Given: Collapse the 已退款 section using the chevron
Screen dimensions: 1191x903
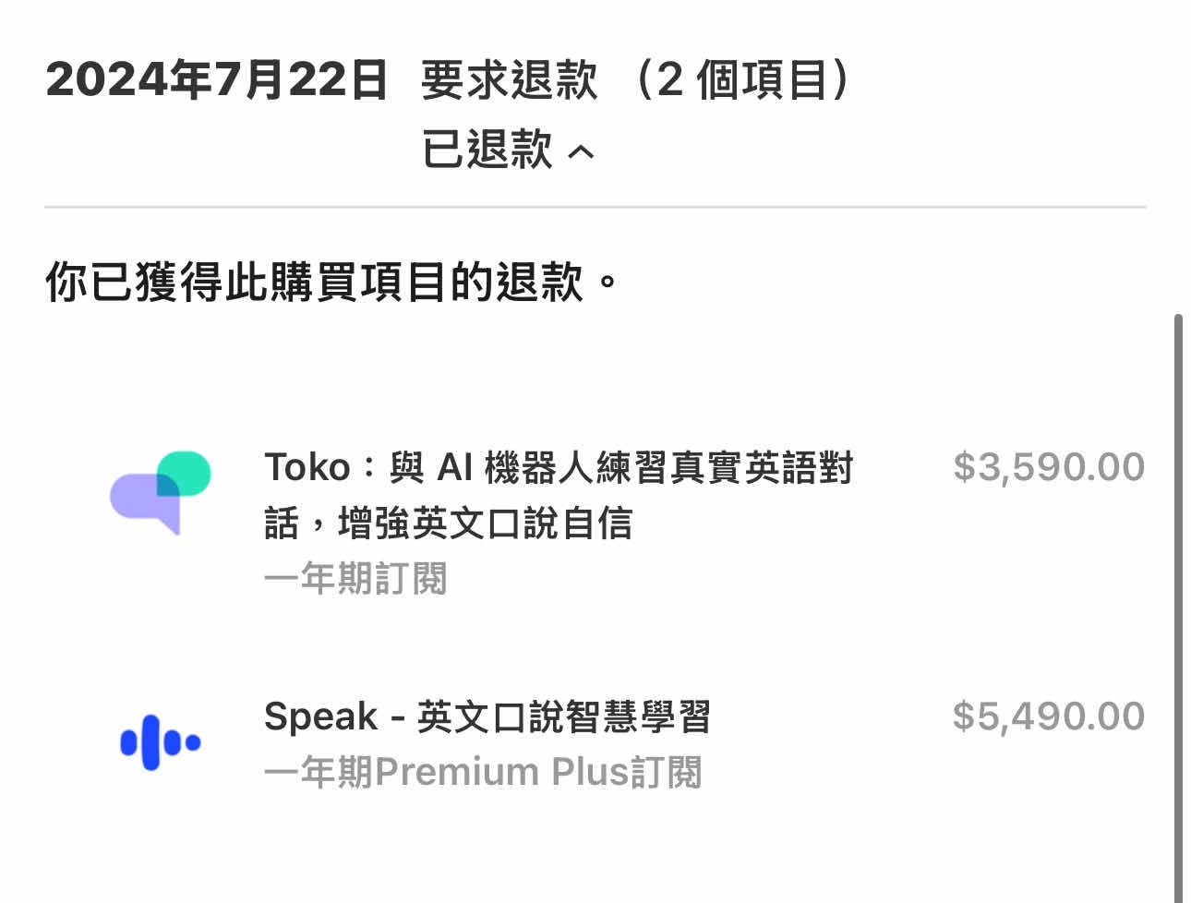Looking at the screenshot, I should (x=581, y=151).
